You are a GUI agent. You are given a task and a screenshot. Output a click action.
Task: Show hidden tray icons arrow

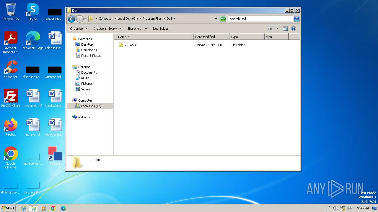(329, 208)
